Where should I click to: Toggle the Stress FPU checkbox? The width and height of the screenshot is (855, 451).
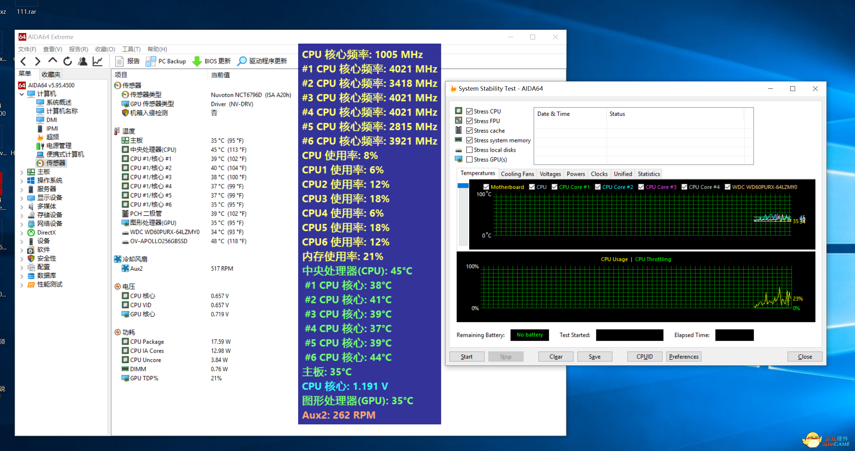[x=469, y=121]
